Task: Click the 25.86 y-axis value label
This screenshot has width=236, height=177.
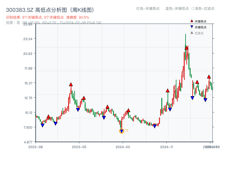Action: [x=29, y=25]
